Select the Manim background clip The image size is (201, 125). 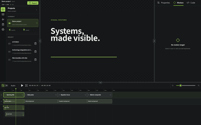coord(100,101)
